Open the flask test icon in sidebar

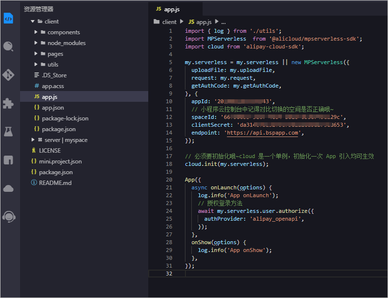pos(8,132)
